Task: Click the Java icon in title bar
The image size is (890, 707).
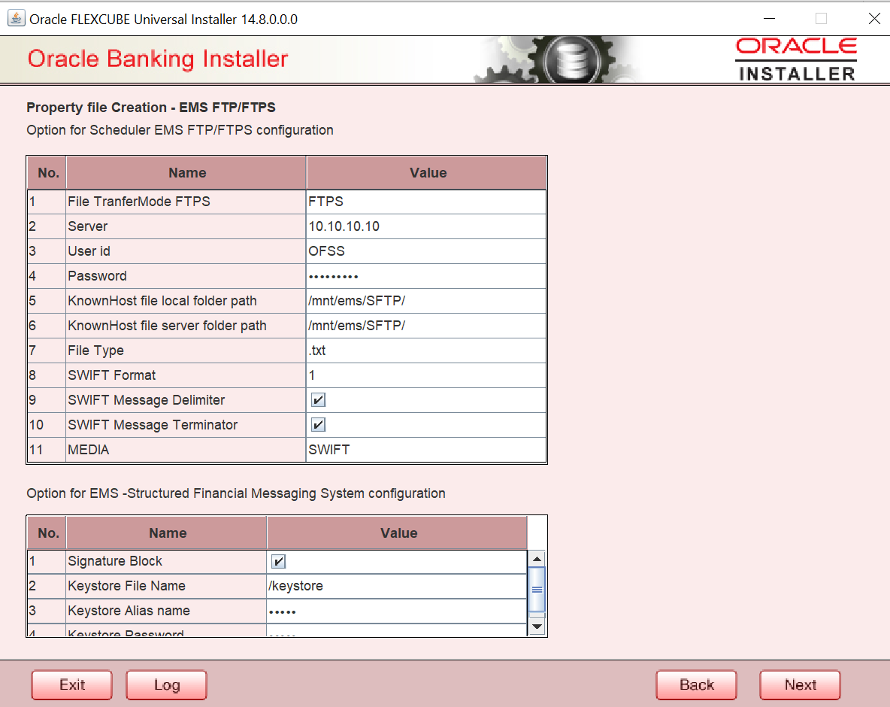Action: (x=16, y=18)
